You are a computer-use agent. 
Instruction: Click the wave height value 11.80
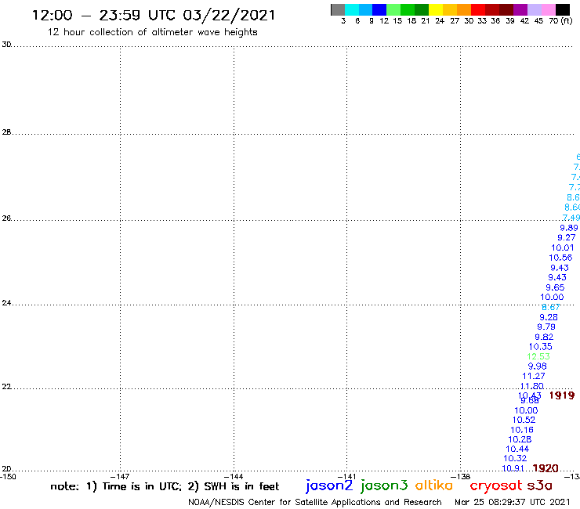(532, 386)
